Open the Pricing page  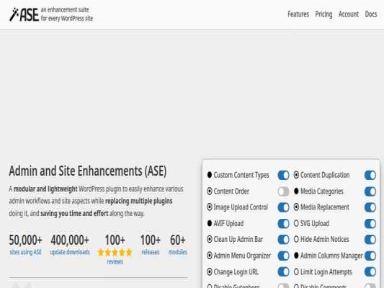(x=323, y=14)
